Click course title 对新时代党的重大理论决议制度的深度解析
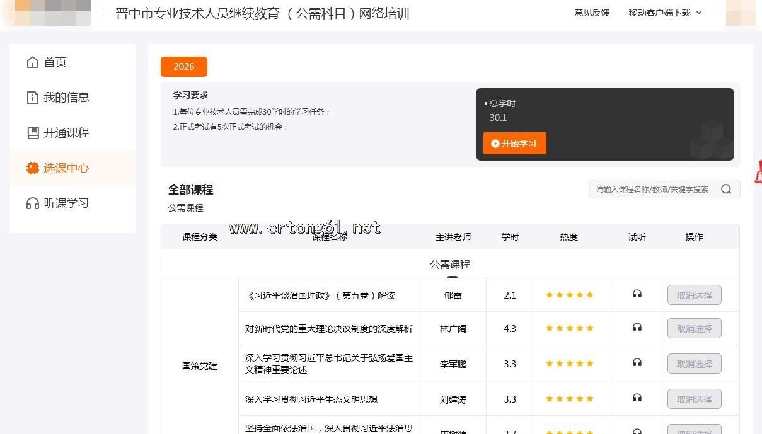This screenshot has width=762, height=434. 329,329
